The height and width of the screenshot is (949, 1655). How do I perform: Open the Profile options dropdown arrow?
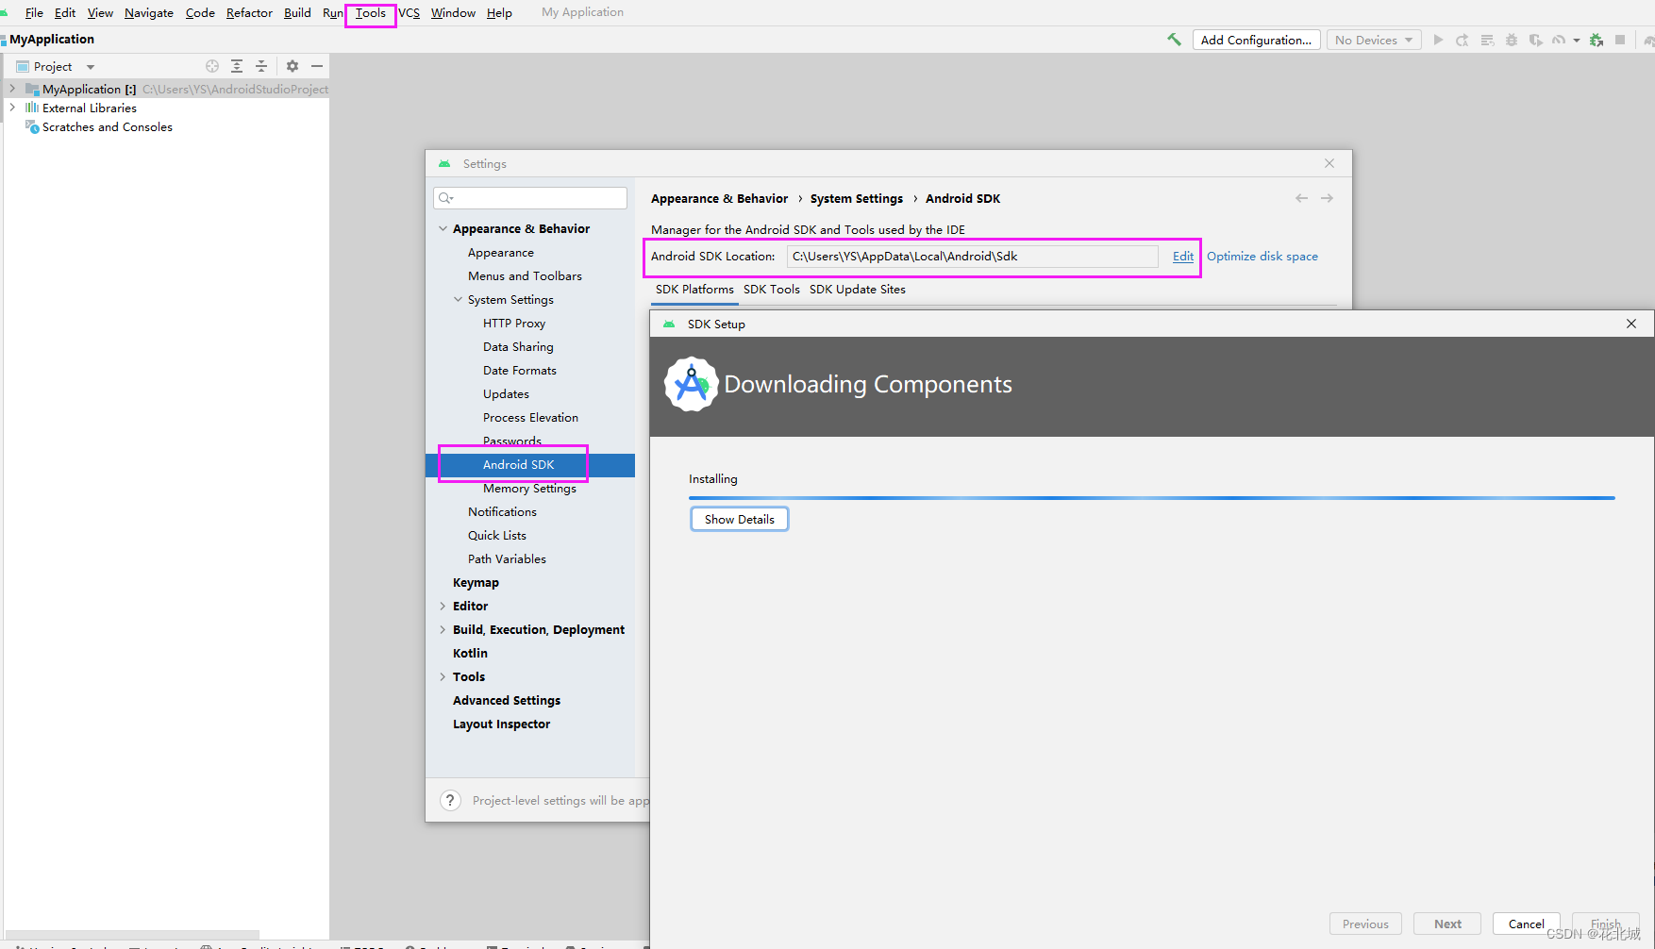1577,41
